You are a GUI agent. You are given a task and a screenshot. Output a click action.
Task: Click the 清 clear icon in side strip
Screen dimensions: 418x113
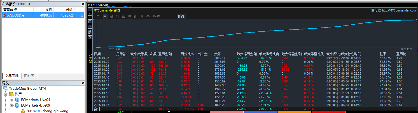pos(90,21)
